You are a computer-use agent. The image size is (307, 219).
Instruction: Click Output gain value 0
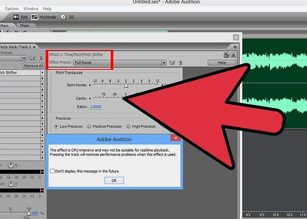coord(16,184)
